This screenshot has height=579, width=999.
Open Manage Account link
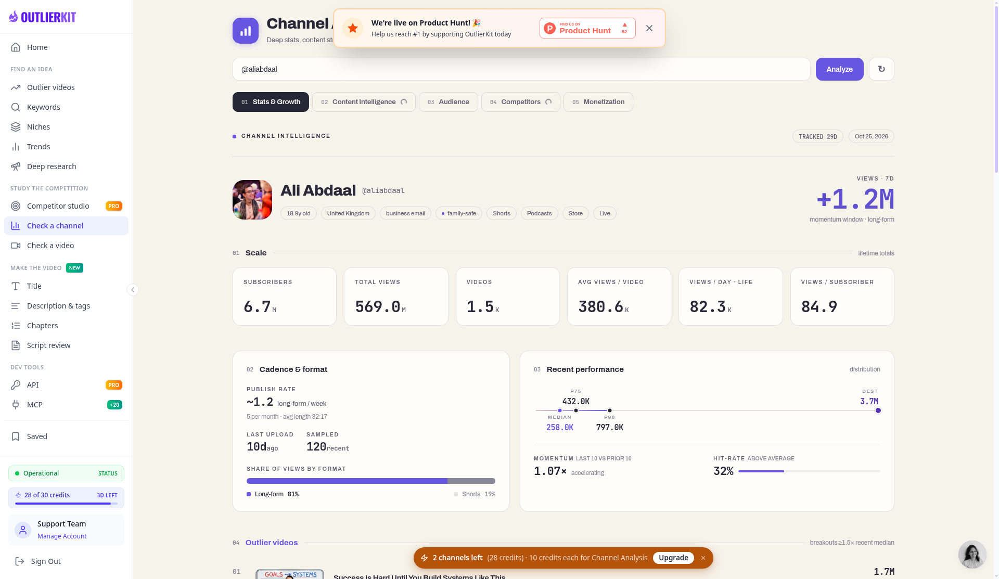[x=62, y=536]
